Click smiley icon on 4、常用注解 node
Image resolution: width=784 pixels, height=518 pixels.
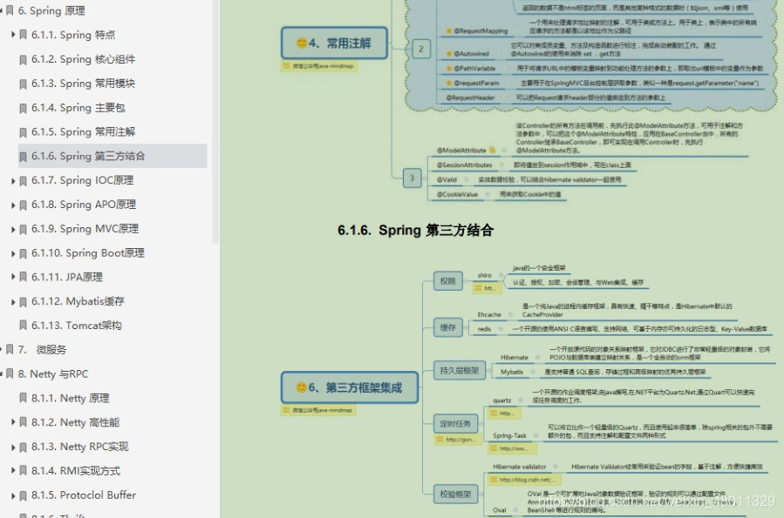tap(302, 43)
